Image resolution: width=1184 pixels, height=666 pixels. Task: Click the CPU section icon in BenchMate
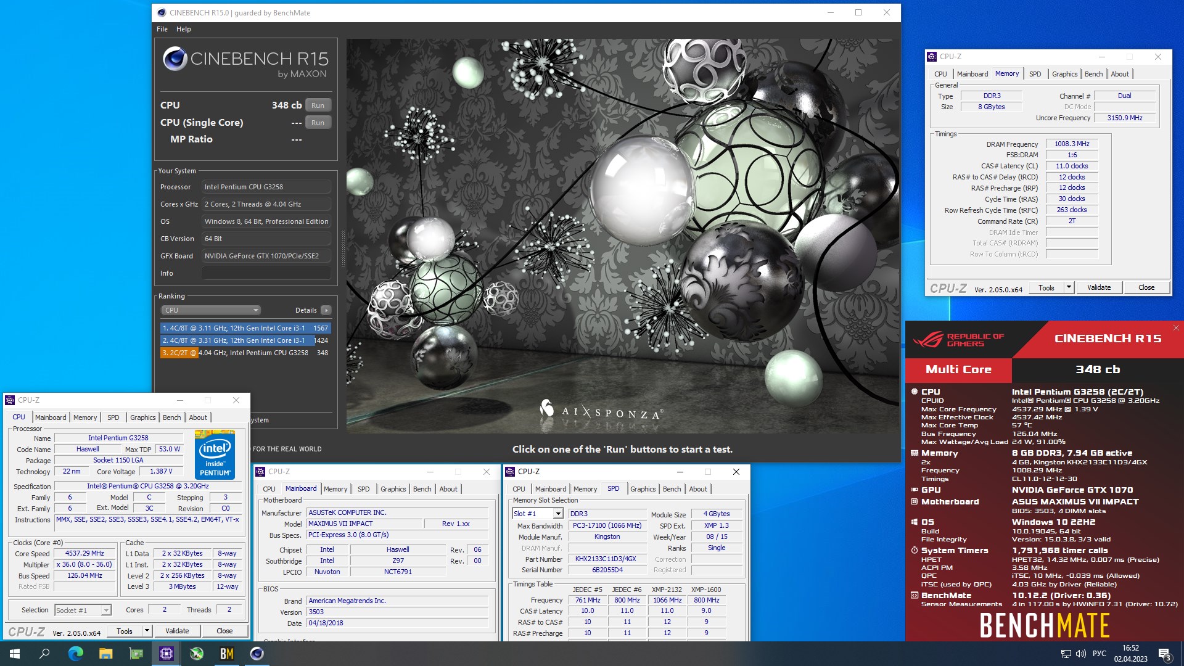pyautogui.click(x=915, y=392)
